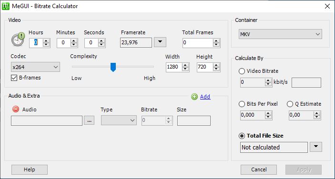Increase Width with the up arrow
The height and width of the screenshot is (179, 335).
[185, 65]
